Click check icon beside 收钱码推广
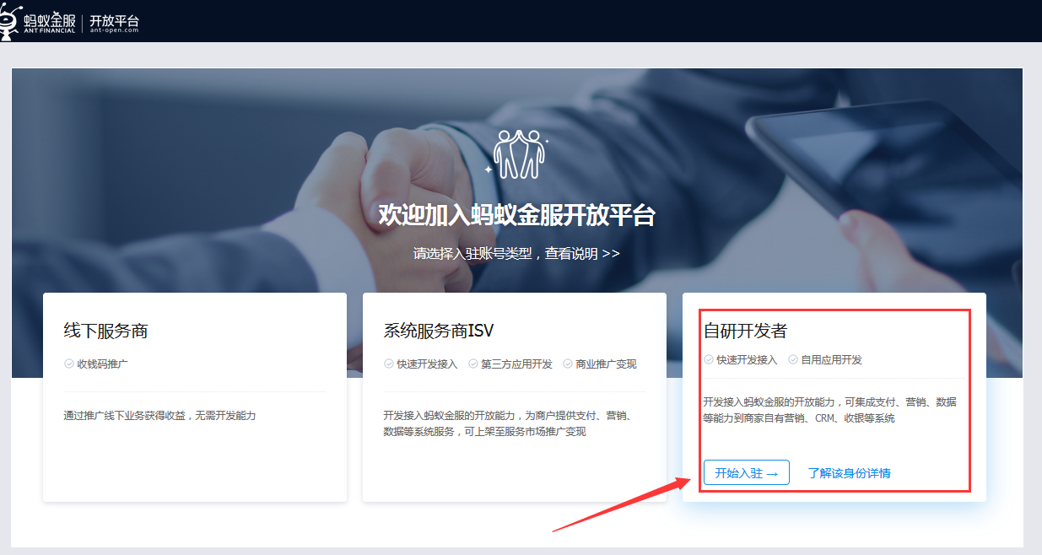 click(69, 364)
